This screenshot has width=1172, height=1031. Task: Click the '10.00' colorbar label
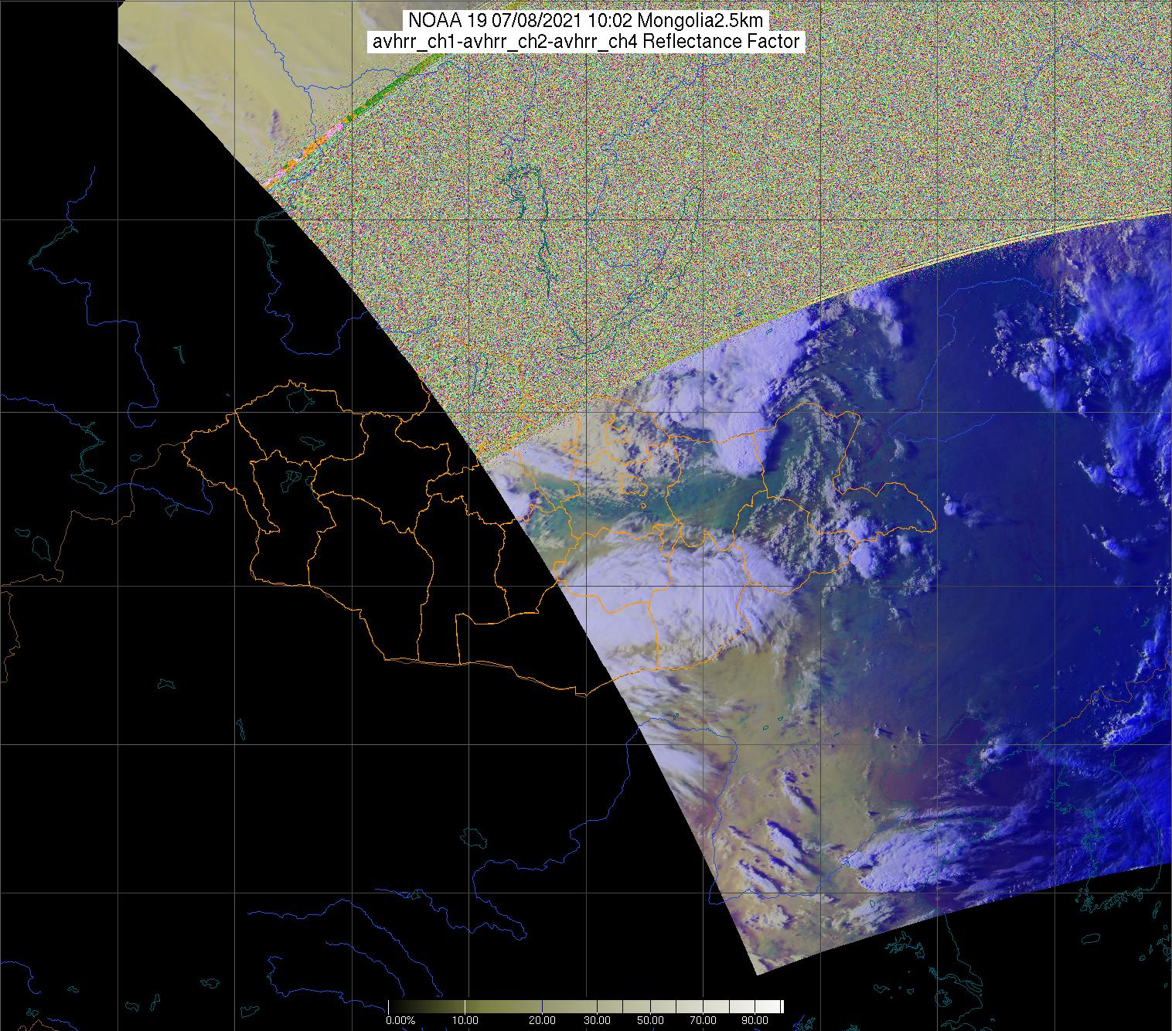coord(465,1020)
